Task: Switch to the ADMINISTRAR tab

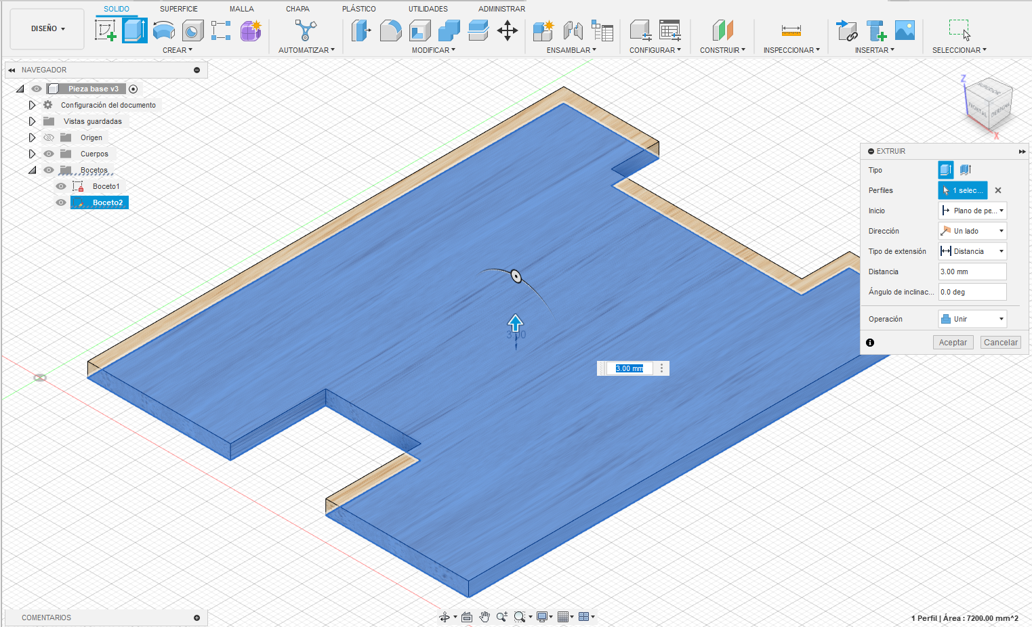Action: coord(501,9)
